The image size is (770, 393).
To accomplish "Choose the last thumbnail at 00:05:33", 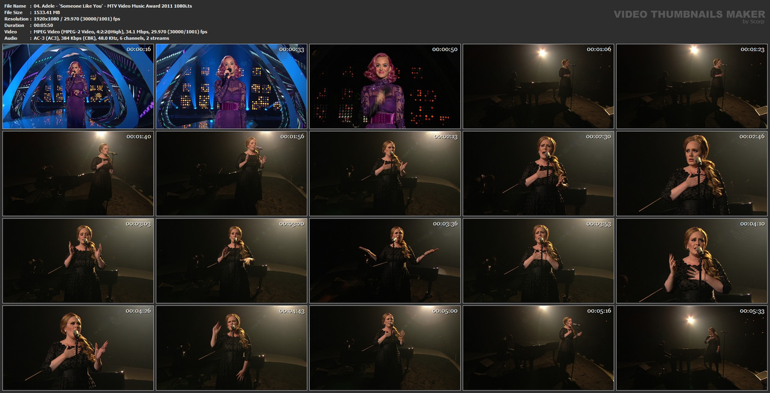I will (x=692, y=348).
